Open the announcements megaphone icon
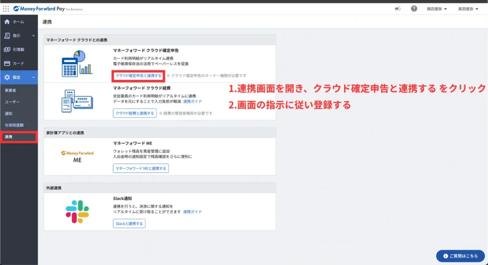The image size is (488, 265). [398, 9]
